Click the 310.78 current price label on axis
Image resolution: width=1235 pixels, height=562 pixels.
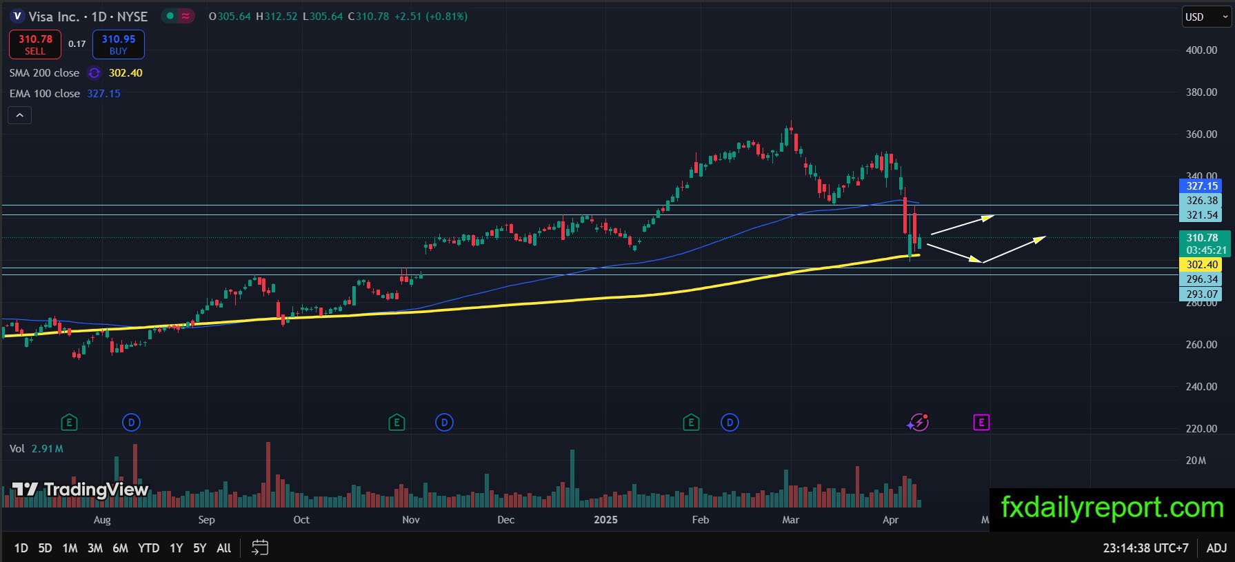tap(1202, 238)
